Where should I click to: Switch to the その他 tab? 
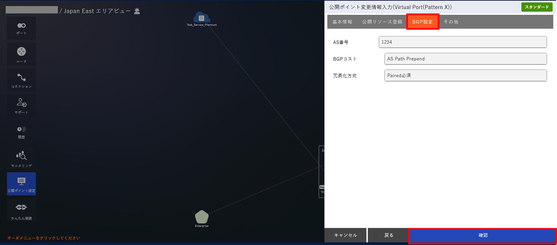(x=451, y=22)
